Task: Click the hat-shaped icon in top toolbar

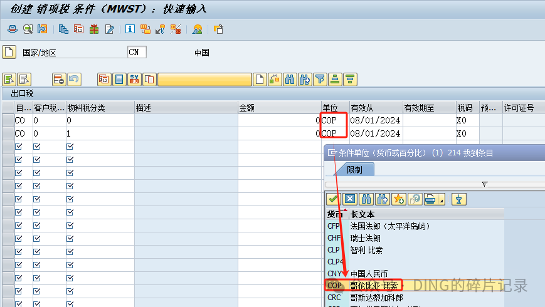Action: [x=13, y=29]
